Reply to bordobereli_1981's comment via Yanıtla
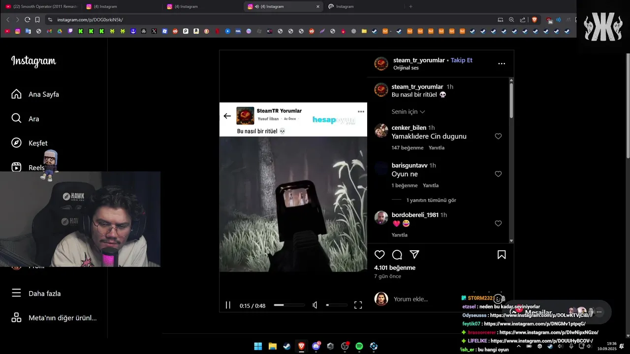 (x=400, y=235)
